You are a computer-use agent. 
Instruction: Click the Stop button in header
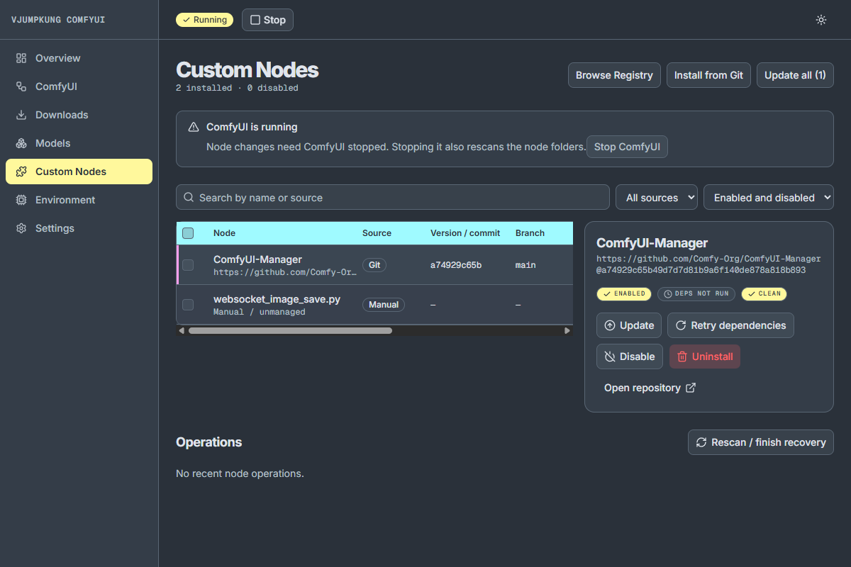(x=267, y=20)
